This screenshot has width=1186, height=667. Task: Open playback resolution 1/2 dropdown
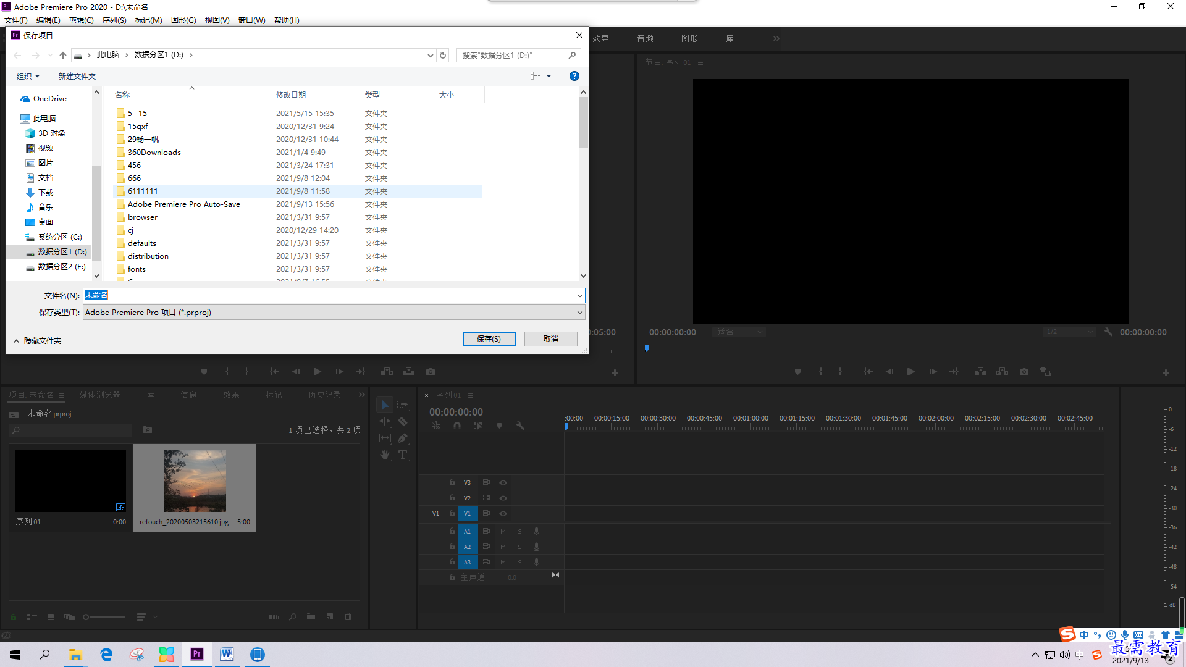tap(1069, 332)
